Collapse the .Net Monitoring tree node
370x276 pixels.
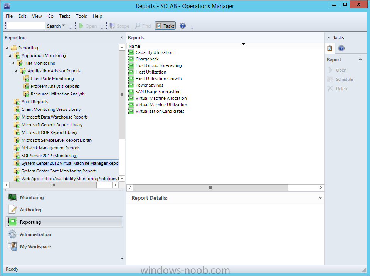coord(13,63)
